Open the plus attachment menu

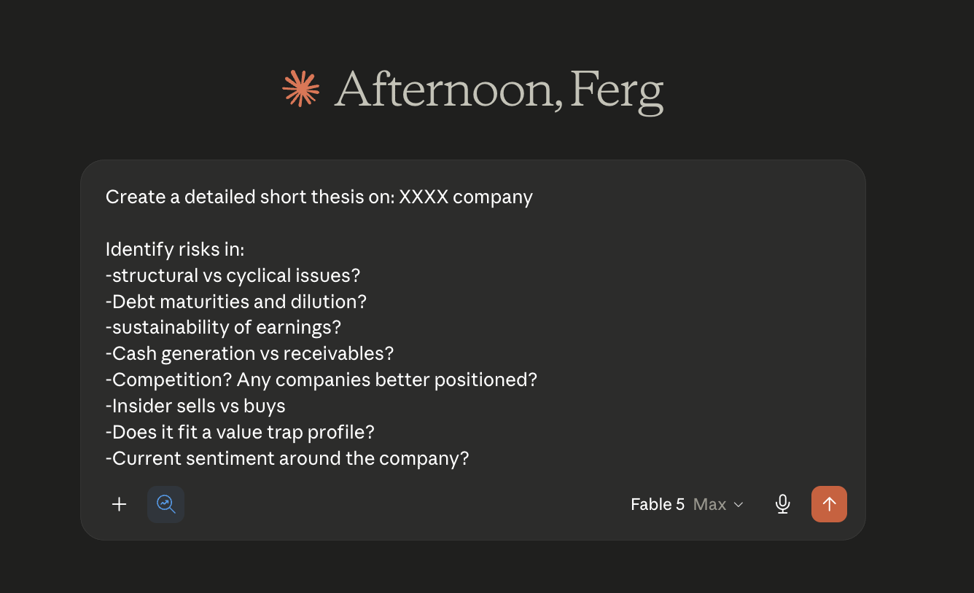point(120,504)
